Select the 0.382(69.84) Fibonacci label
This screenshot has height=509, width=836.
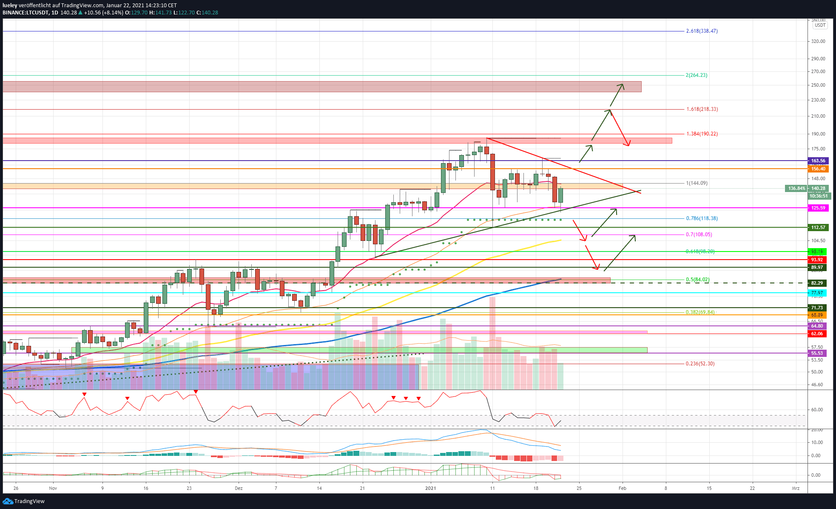pos(700,312)
